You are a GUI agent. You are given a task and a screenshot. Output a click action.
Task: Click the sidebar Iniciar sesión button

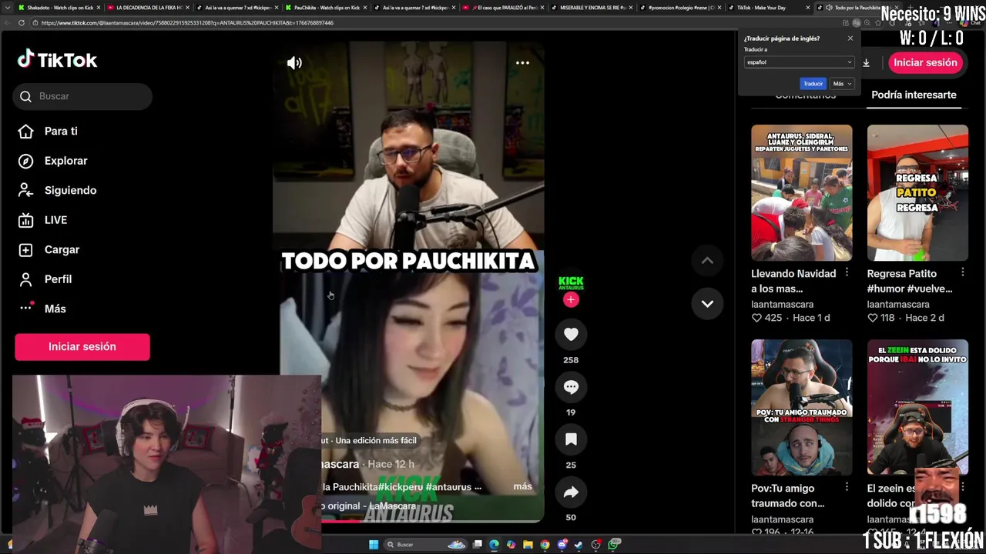pyautogui.click(x=82, y=347)
